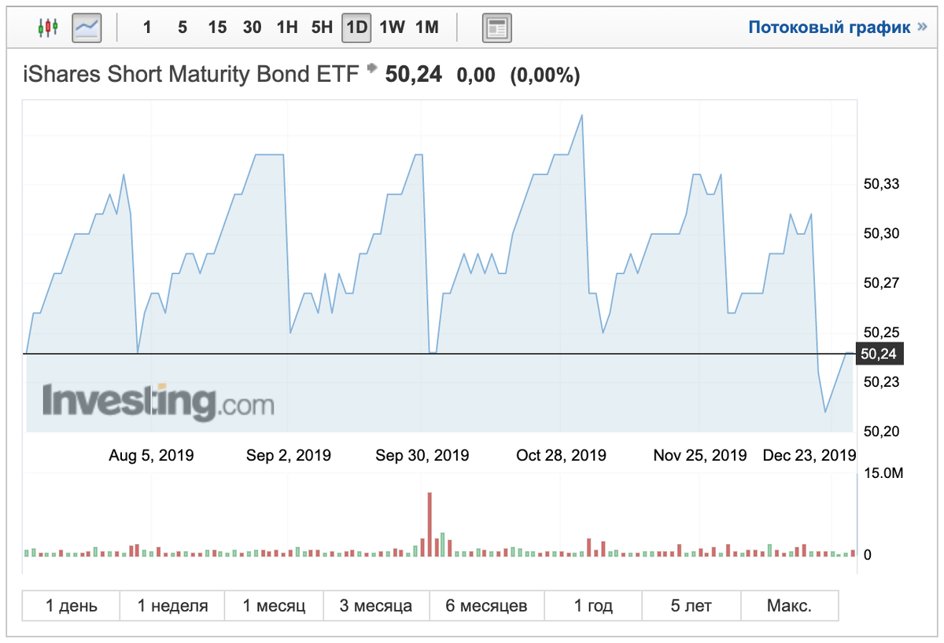Open the Потоковый график link

coord(839,28)
